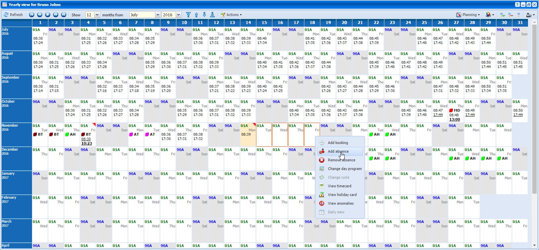Screen dimensions: 539x250
Task: Open the start month July dropdown
Action: tap(158, 15)
